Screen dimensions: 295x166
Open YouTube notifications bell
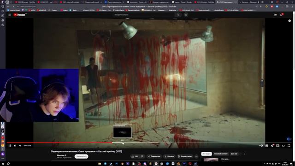[282, 15]
